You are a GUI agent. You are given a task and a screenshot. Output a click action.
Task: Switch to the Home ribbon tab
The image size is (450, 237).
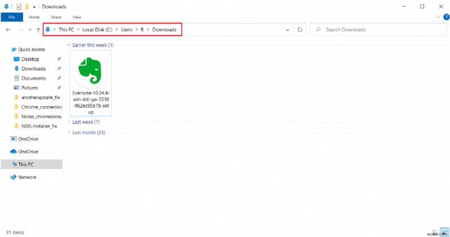[x=34, y=17]
